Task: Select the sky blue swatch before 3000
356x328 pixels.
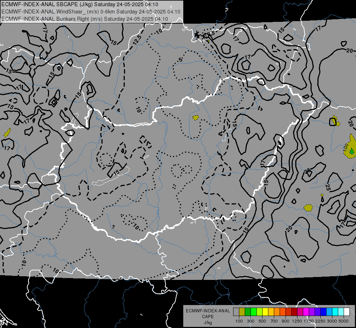Action: [329, 312]
